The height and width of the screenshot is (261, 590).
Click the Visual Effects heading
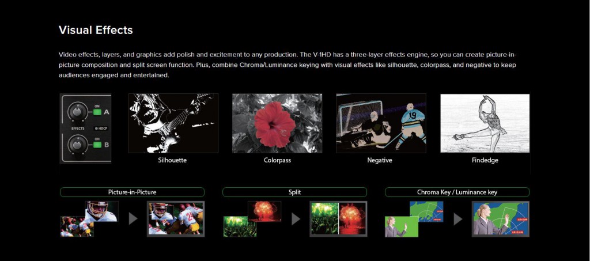click(x=96, y=30)
